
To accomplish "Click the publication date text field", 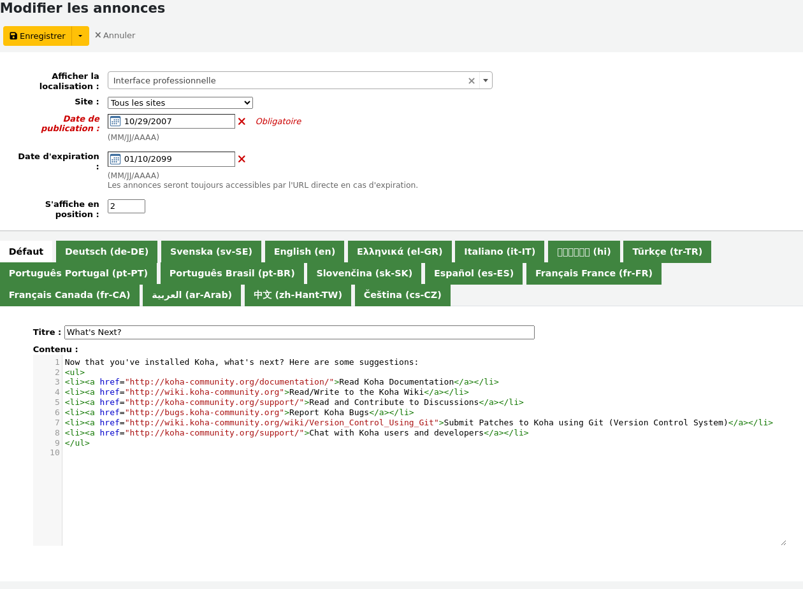I will pyautogui.click(x=177, y=122).
